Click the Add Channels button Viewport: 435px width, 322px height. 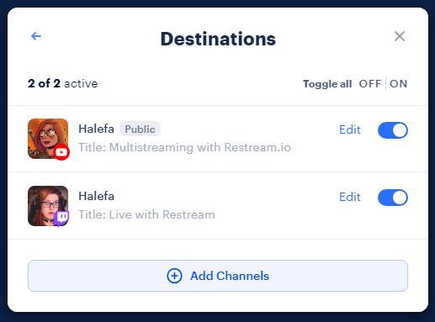pyautogui.click(x=218, y=276)
